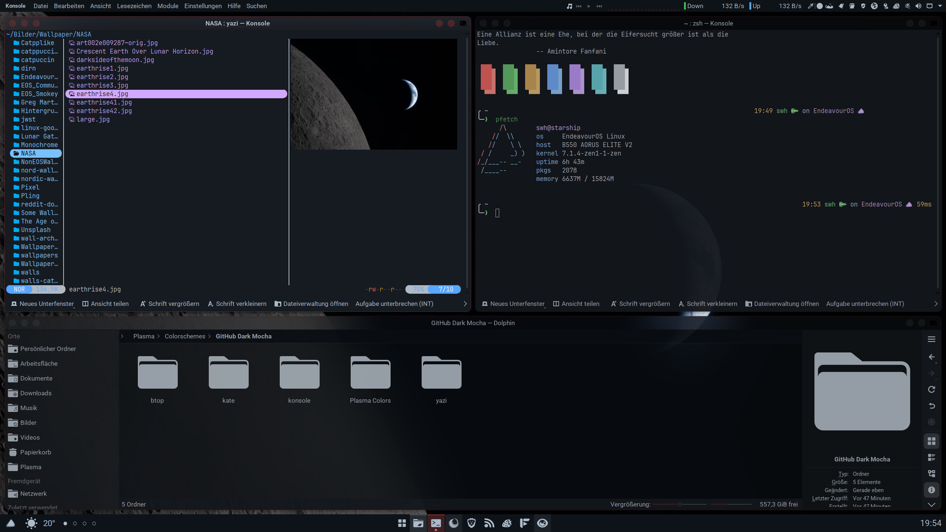Open Module menu in menu bar
This screenshot has height=532, width=946.
[168, 6]
